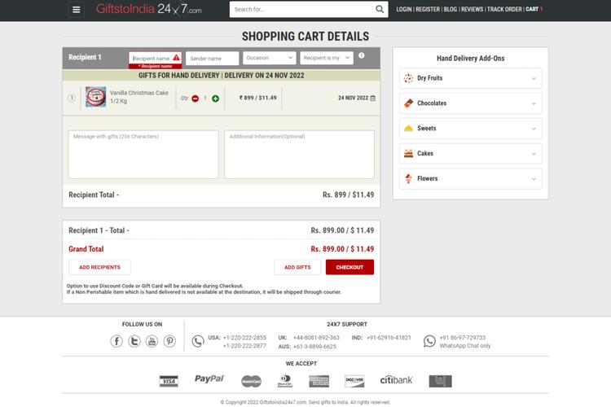Click the Flowers add-on icon

click(408, 178)
